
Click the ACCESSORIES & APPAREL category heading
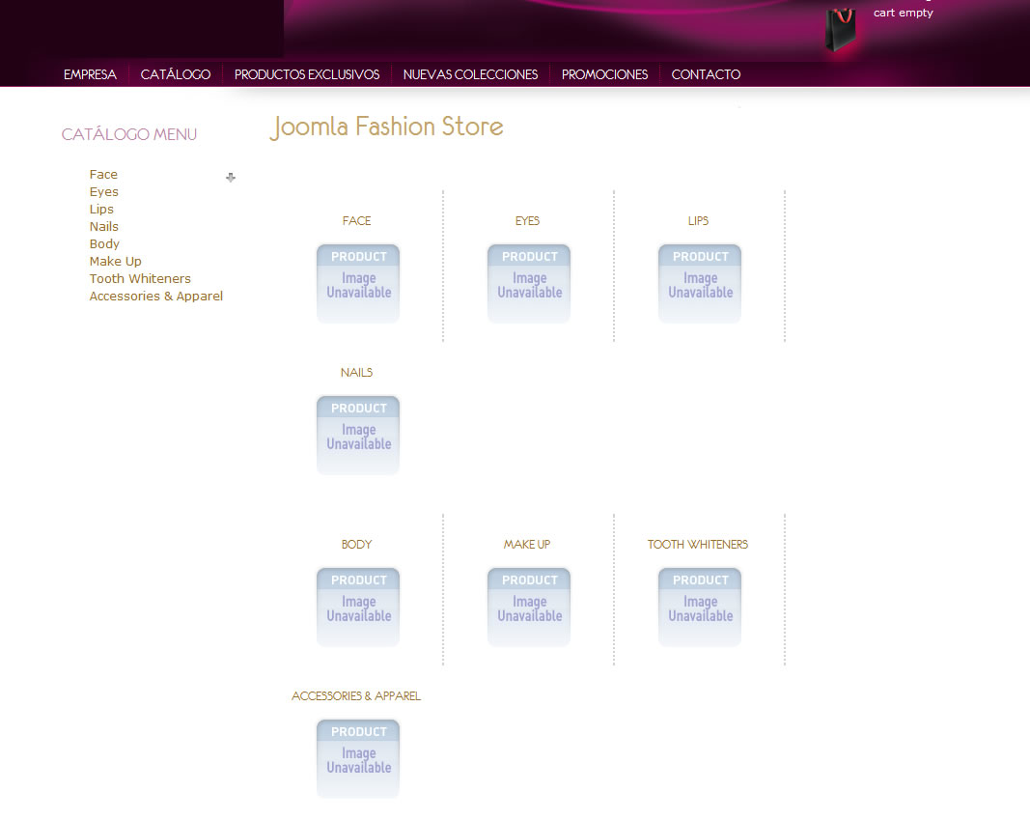(356, 695)
